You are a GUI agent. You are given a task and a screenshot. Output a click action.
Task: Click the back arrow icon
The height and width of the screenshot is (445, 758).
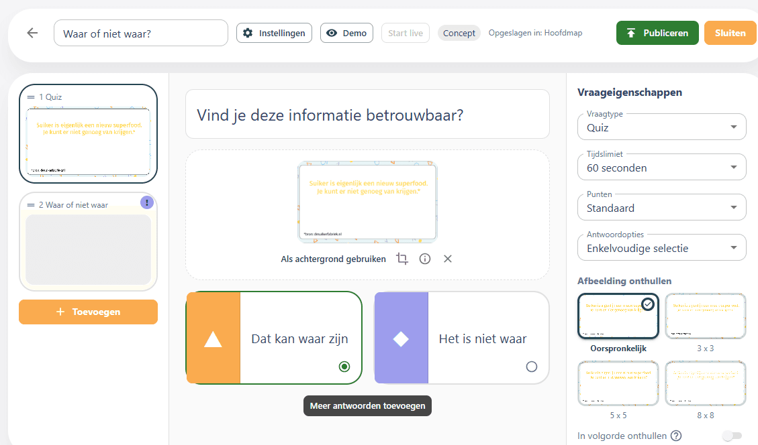[32, 33]
